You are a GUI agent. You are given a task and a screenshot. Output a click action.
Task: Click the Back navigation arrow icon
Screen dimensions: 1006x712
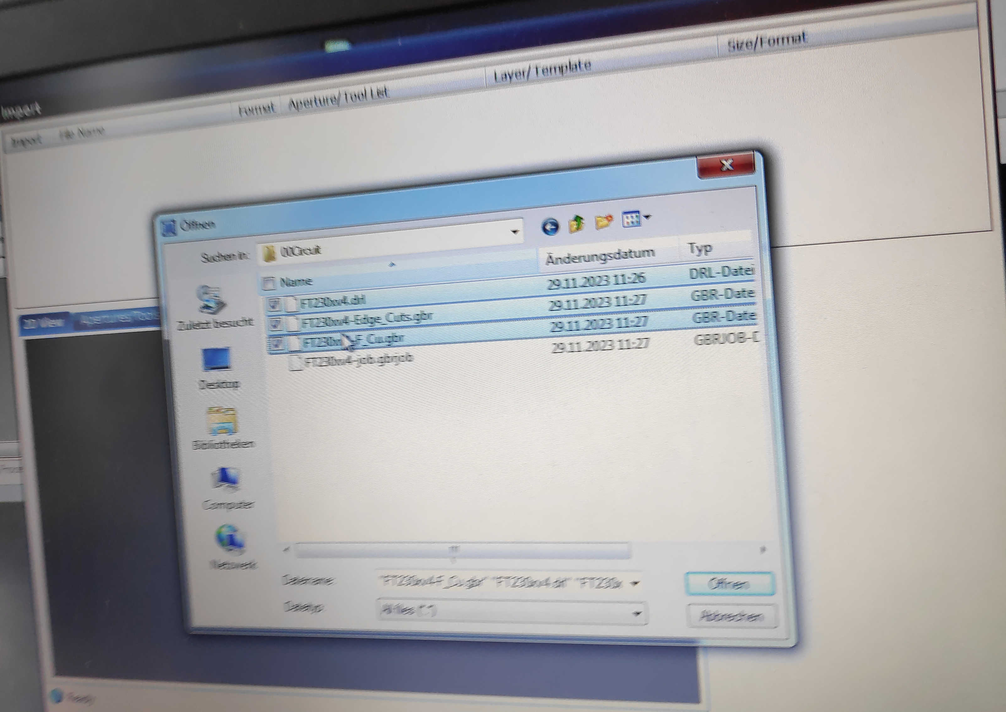550,227
